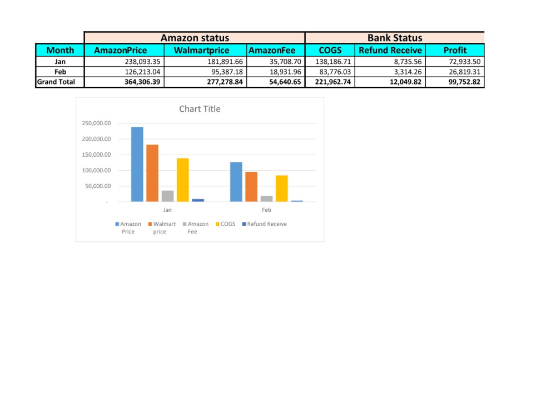
Task: Click the Refund Receive legend entry
Action: tap(265, 224)
